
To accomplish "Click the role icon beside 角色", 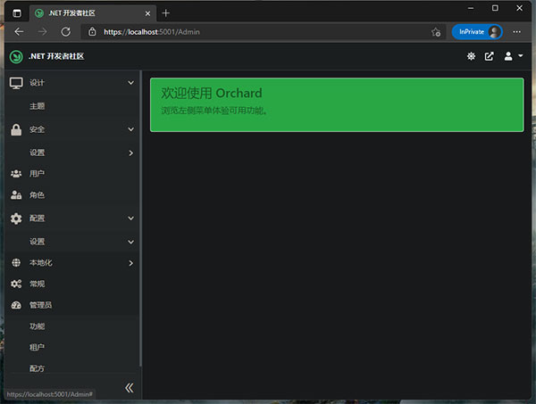I will (x=16, y=194).
